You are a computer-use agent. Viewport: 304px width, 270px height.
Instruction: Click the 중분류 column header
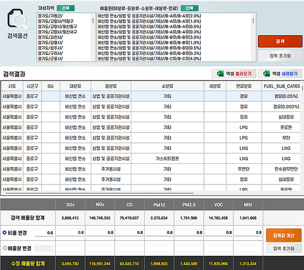coord(111,86)
